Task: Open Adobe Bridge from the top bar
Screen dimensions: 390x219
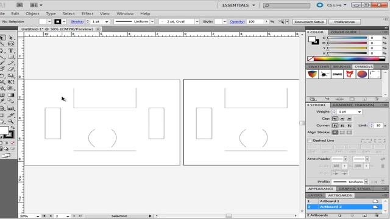Action: [19, 5]
